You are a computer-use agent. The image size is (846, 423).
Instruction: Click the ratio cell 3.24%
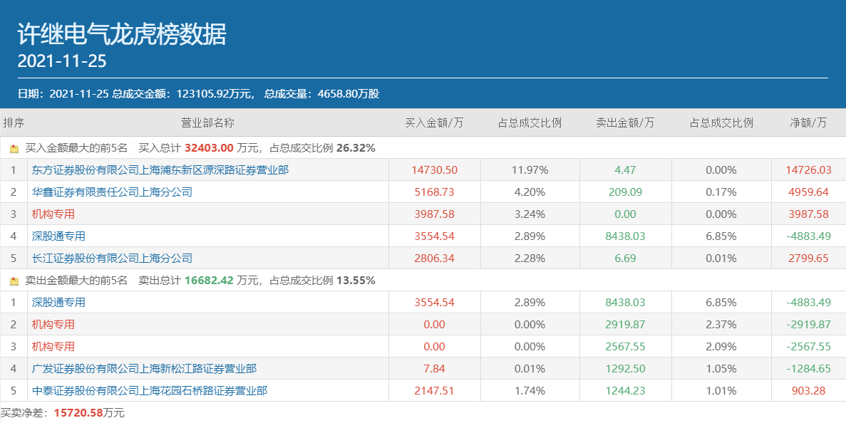(530, 214)
